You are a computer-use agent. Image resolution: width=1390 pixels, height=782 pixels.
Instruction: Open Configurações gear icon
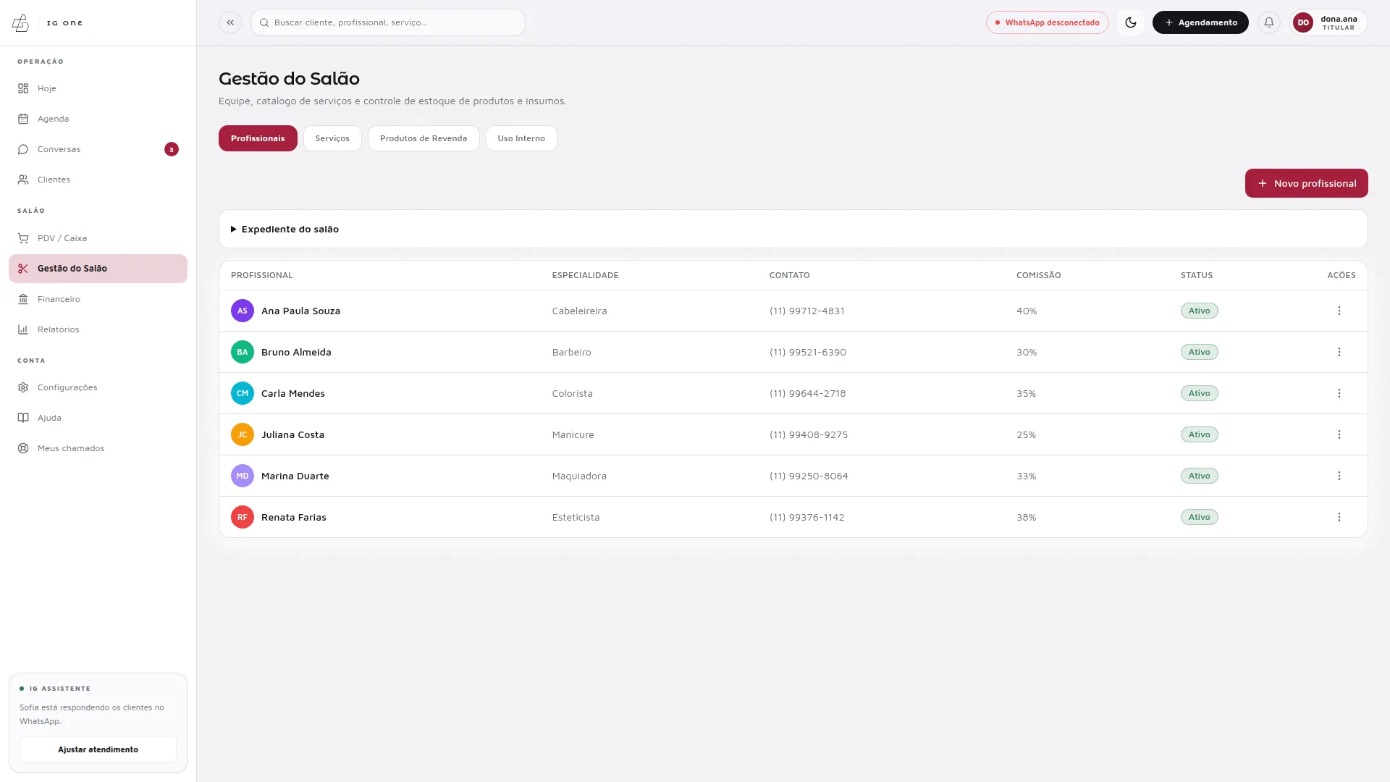point(23,387)
